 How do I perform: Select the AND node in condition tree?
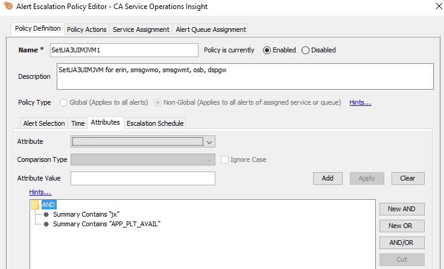click(x=48, y=205)
